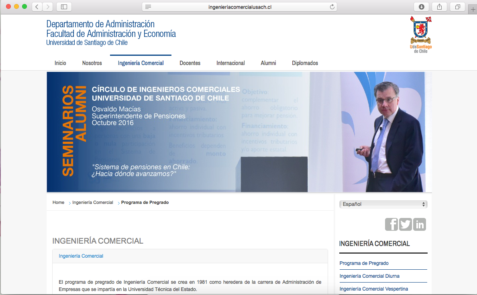Screen dimensions: 477x295
Task: Go forward with Safari's forward arrow
Action: point(48,7)
